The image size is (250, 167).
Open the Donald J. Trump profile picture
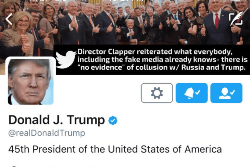point(31,82)
